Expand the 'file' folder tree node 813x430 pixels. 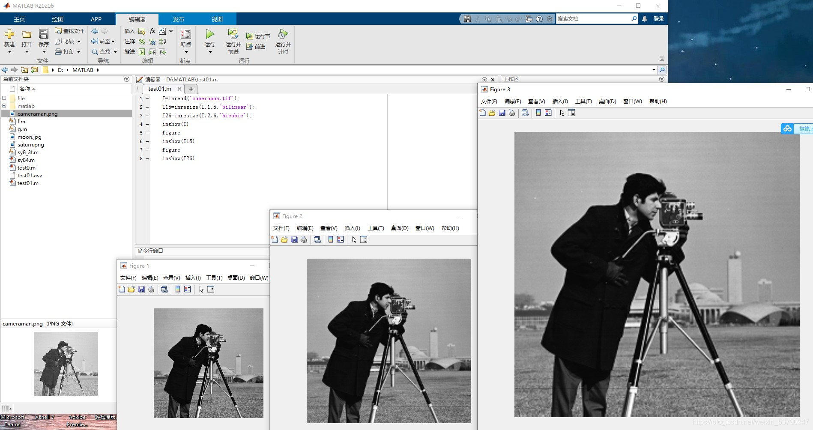pyautogui.click(x=4, y=98)
